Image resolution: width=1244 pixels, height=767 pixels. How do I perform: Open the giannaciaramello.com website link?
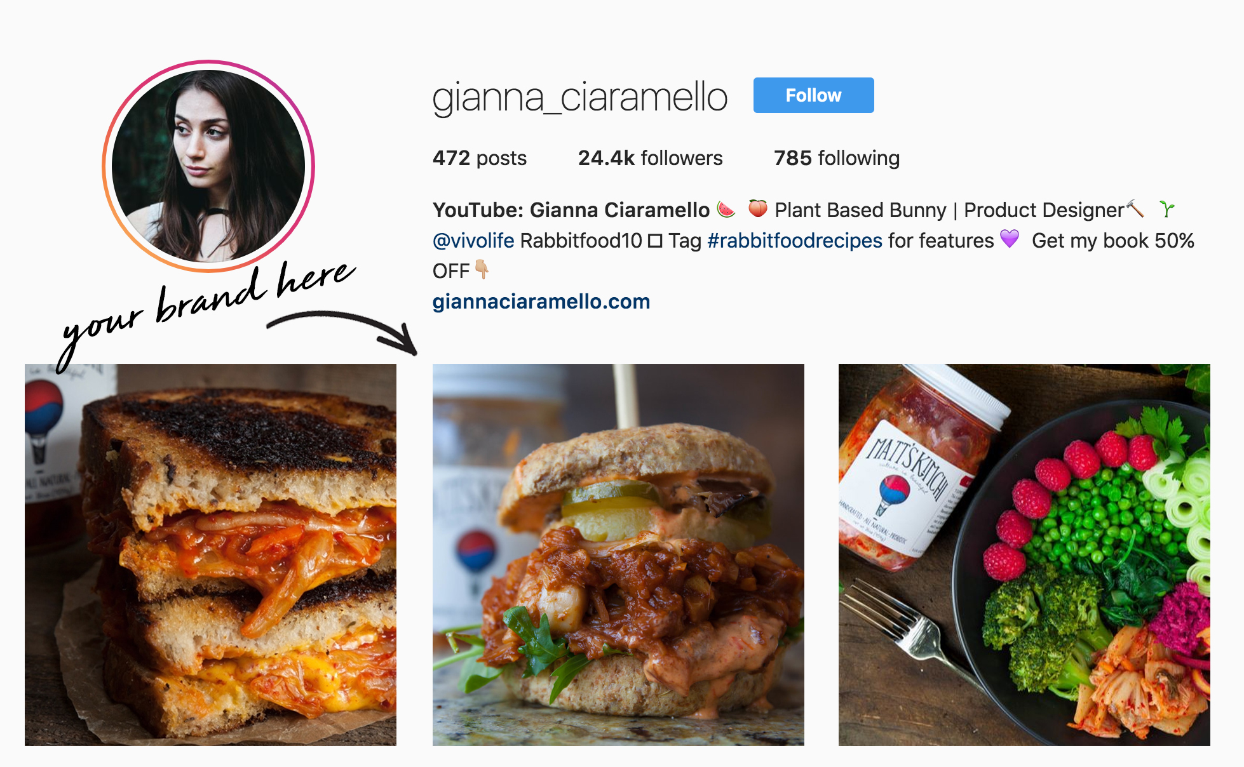click(x=541, y=302)
